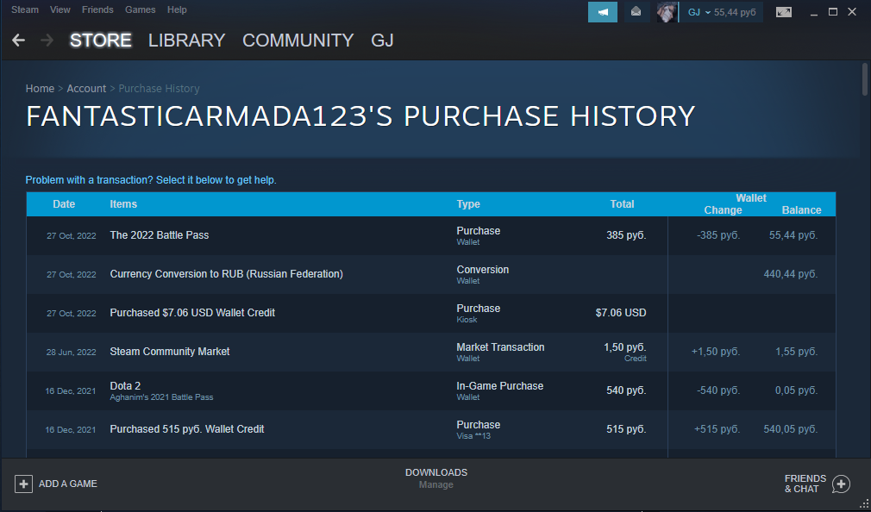Open Friends & Chat via the plus icon
871x512 pixels.
click(840, 484)
